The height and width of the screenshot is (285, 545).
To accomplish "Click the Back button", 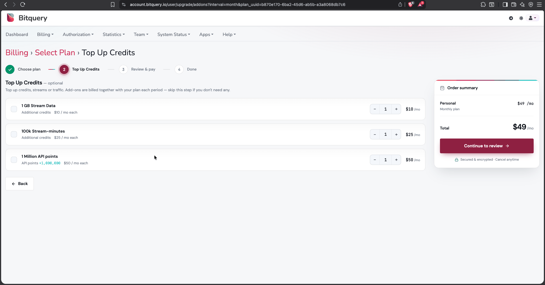I will coord(20,184).
